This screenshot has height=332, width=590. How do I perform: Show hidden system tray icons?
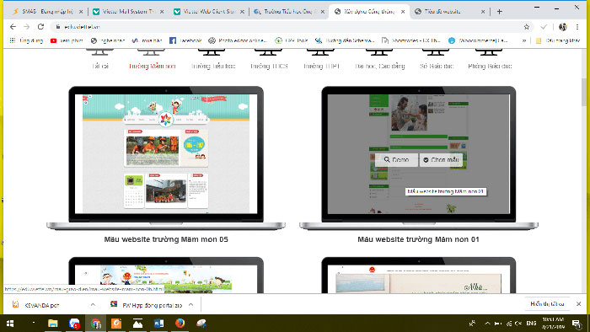click(487, 324)
